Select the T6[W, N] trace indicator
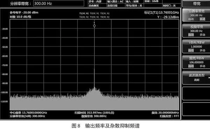The width and height of the screenshot is (210, 129). [x=105, y=17]
